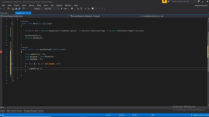Open the Team menu
This screenshot has width=209, height=117.
[x=39, y=5]
